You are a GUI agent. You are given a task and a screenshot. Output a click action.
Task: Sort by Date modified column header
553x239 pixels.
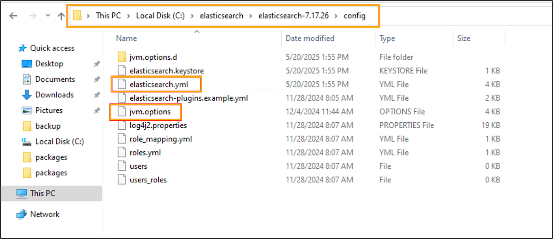[x=310, y=38]
